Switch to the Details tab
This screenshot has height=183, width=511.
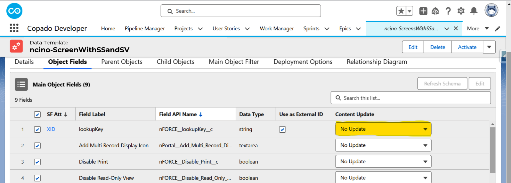coord(24,62)
